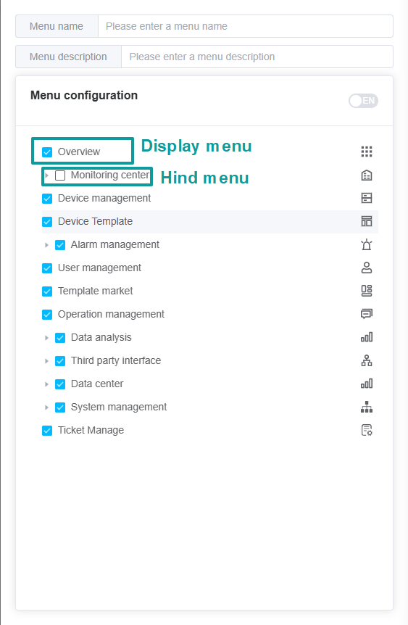This screenshot has height=625, width=408.
Task: Check the Monitoring center checkbox
Action: [60, 175]
